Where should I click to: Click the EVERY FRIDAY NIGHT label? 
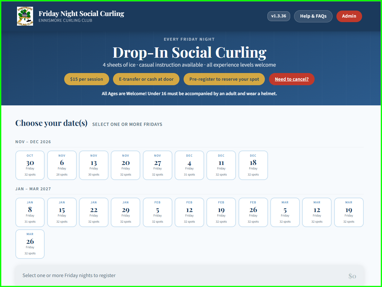(x=189, y=39)
